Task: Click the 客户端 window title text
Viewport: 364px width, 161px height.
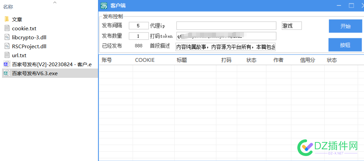Action: click(x=118, y=6)
